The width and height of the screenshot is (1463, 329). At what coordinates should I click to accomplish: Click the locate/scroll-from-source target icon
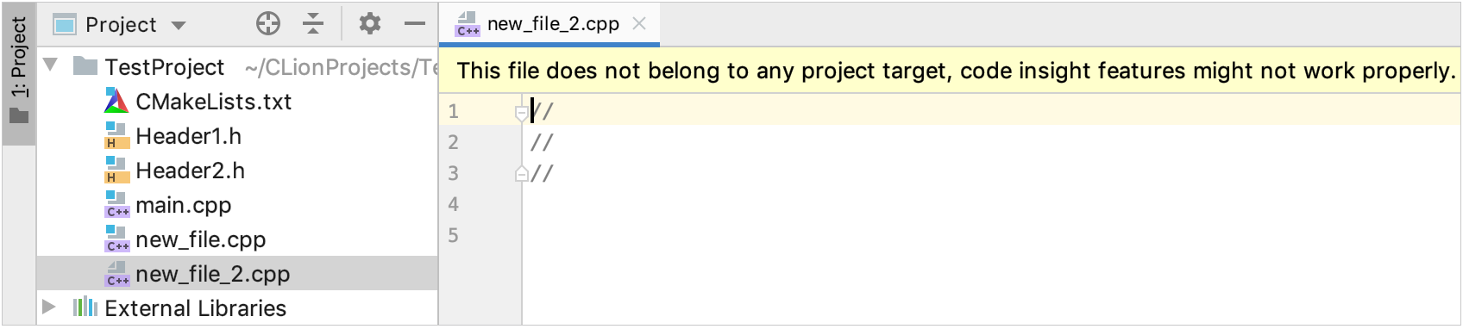click(268, 24)
